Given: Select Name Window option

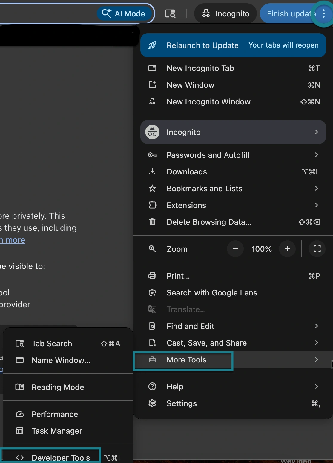Looking at the screenshot, I should pos(68,360).
